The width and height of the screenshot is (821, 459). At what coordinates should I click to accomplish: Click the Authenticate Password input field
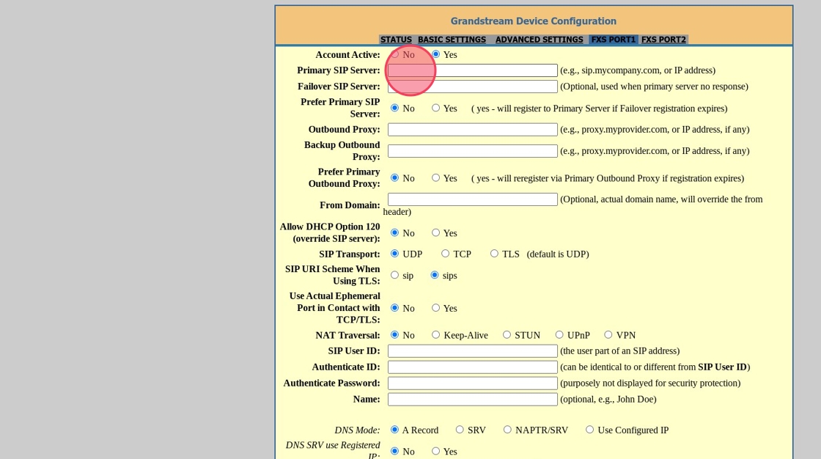(x=472, y=383)
